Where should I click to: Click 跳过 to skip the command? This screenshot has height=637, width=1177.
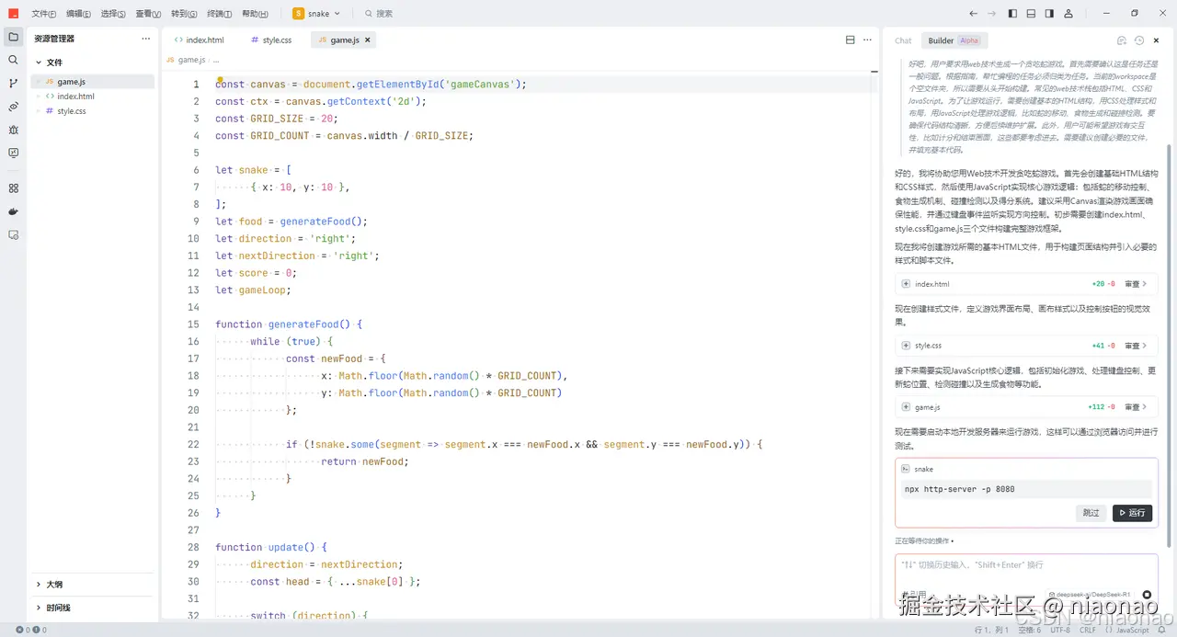[x=1091, y=513]
